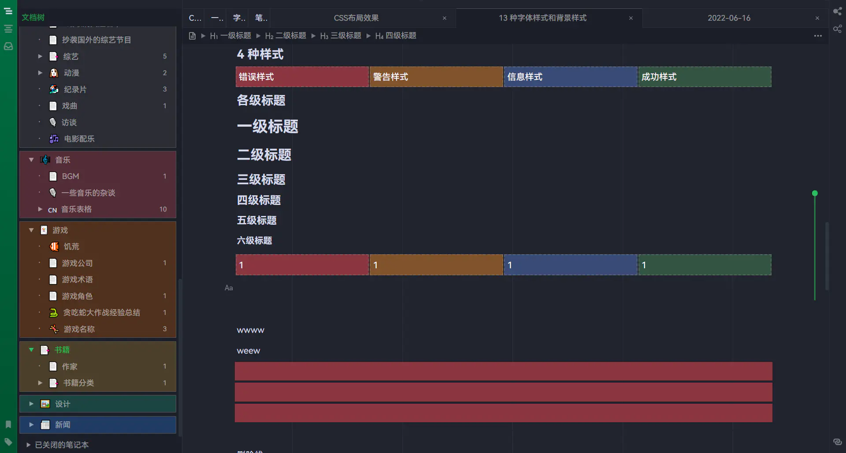Open the 作家 document
The width and height of the screenshot is (846, 453).
pyautogui.click(x=97, y=366)
